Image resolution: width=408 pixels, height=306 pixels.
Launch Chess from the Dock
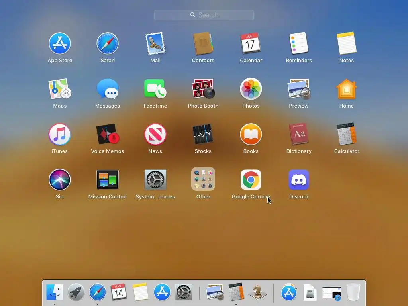tap(258, 292)
